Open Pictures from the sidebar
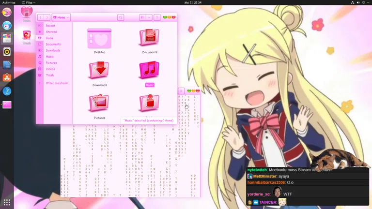The height and width of the screenshot is (209, 372). tap(51, 62)
